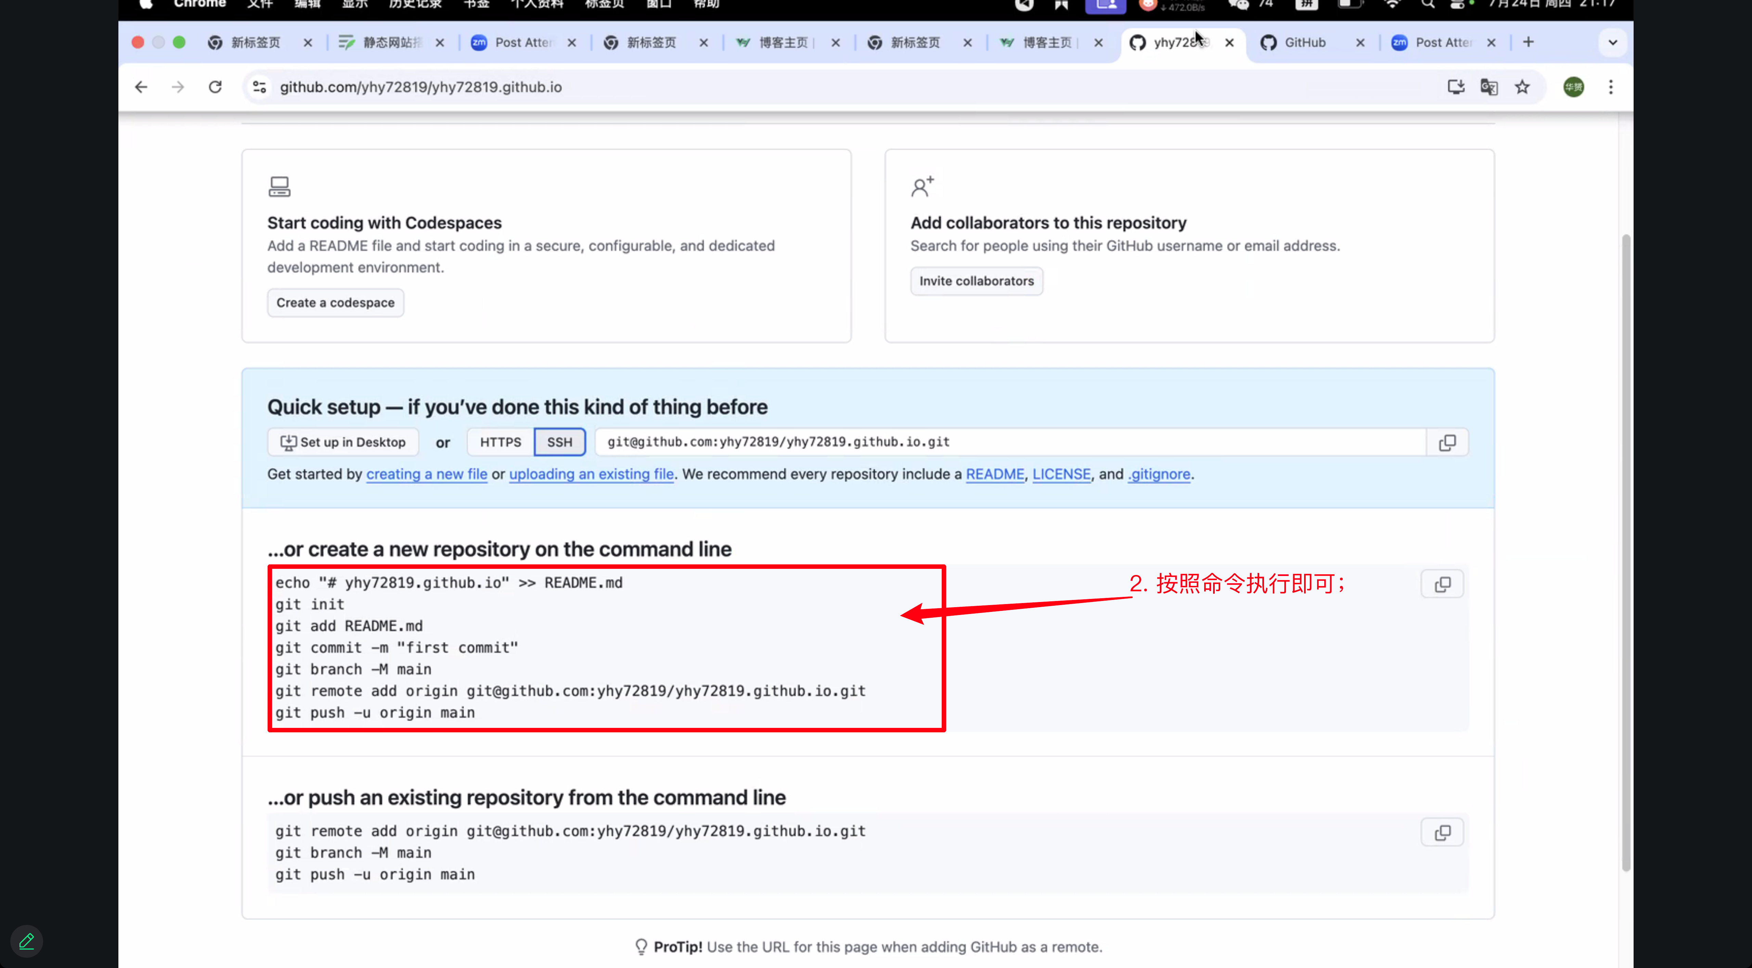Copy the push existing repository commands
This screenshot has width=1752, height=968.
1443,833
